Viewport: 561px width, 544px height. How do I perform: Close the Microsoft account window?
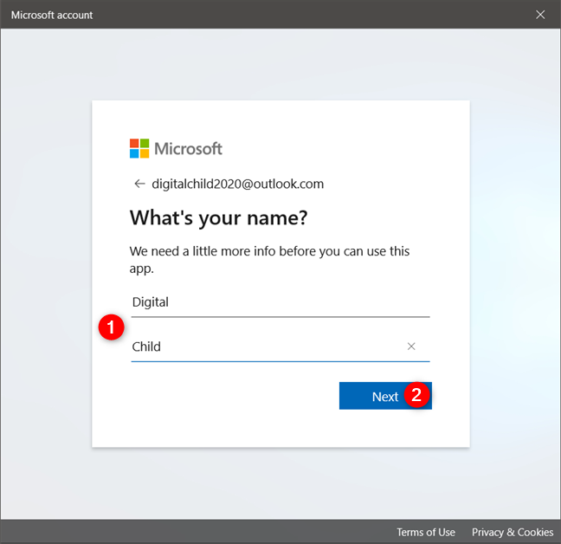point(540,15)
